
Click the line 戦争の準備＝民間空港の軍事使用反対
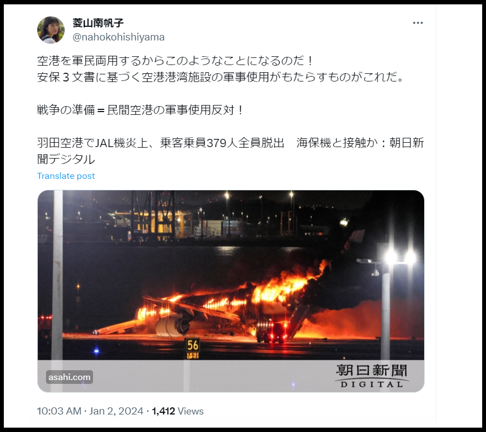[141, 110]
